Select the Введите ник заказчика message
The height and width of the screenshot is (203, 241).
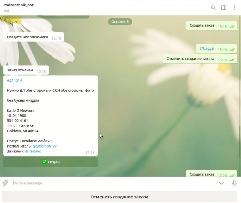33,37
